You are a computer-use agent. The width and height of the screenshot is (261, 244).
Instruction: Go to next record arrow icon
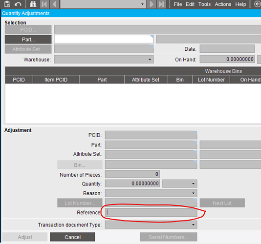[x=152, y=4]
